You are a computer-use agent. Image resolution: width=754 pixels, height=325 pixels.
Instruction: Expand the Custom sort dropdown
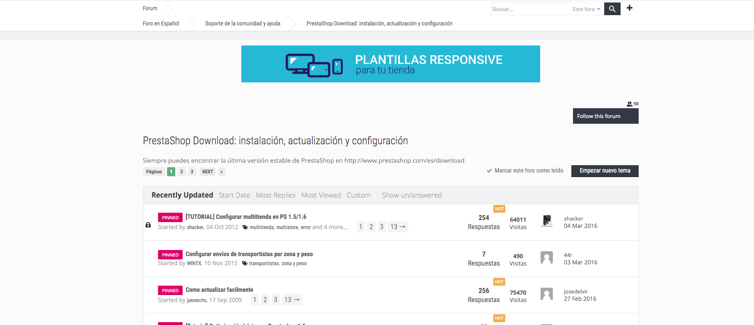(x=360, y=195)
